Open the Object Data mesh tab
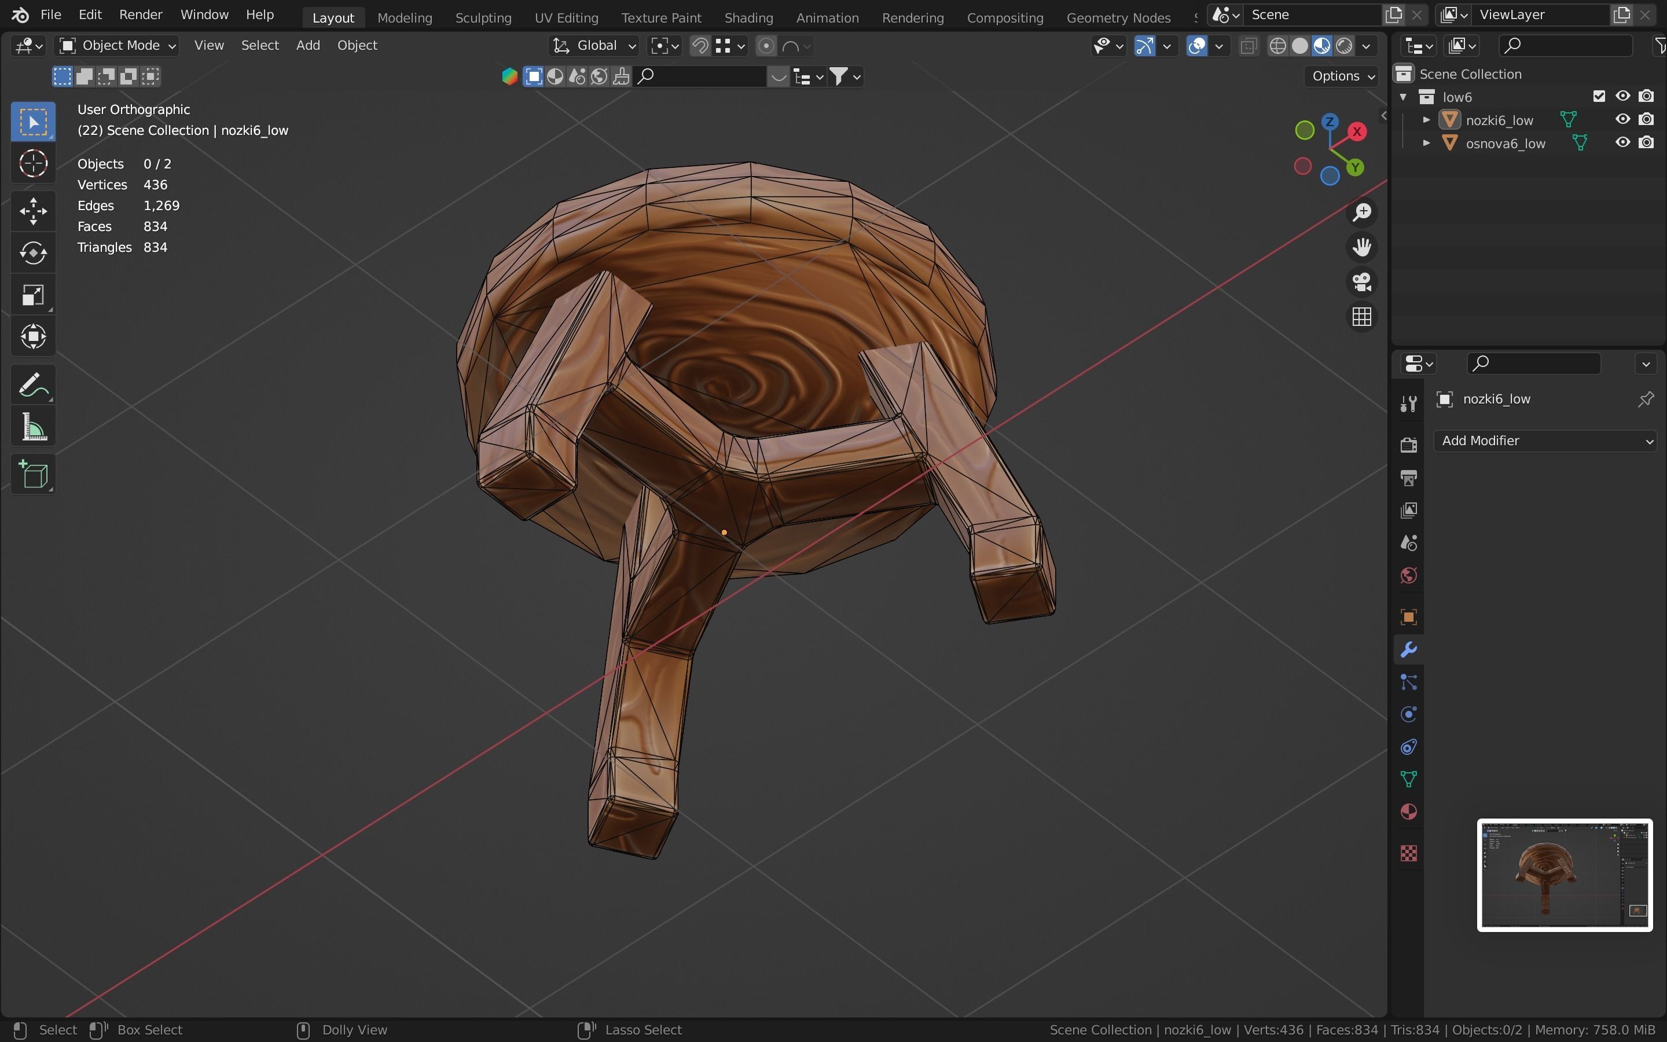The image size is (1667, 1042). click(x=1409, y=779)
